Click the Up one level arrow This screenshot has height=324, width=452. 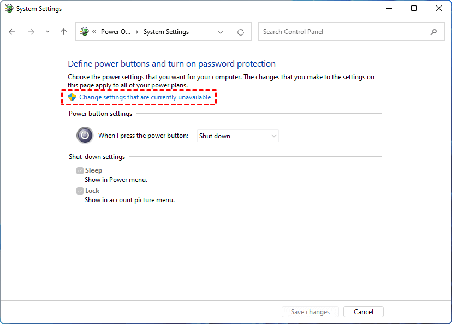[x=63, y=32]
